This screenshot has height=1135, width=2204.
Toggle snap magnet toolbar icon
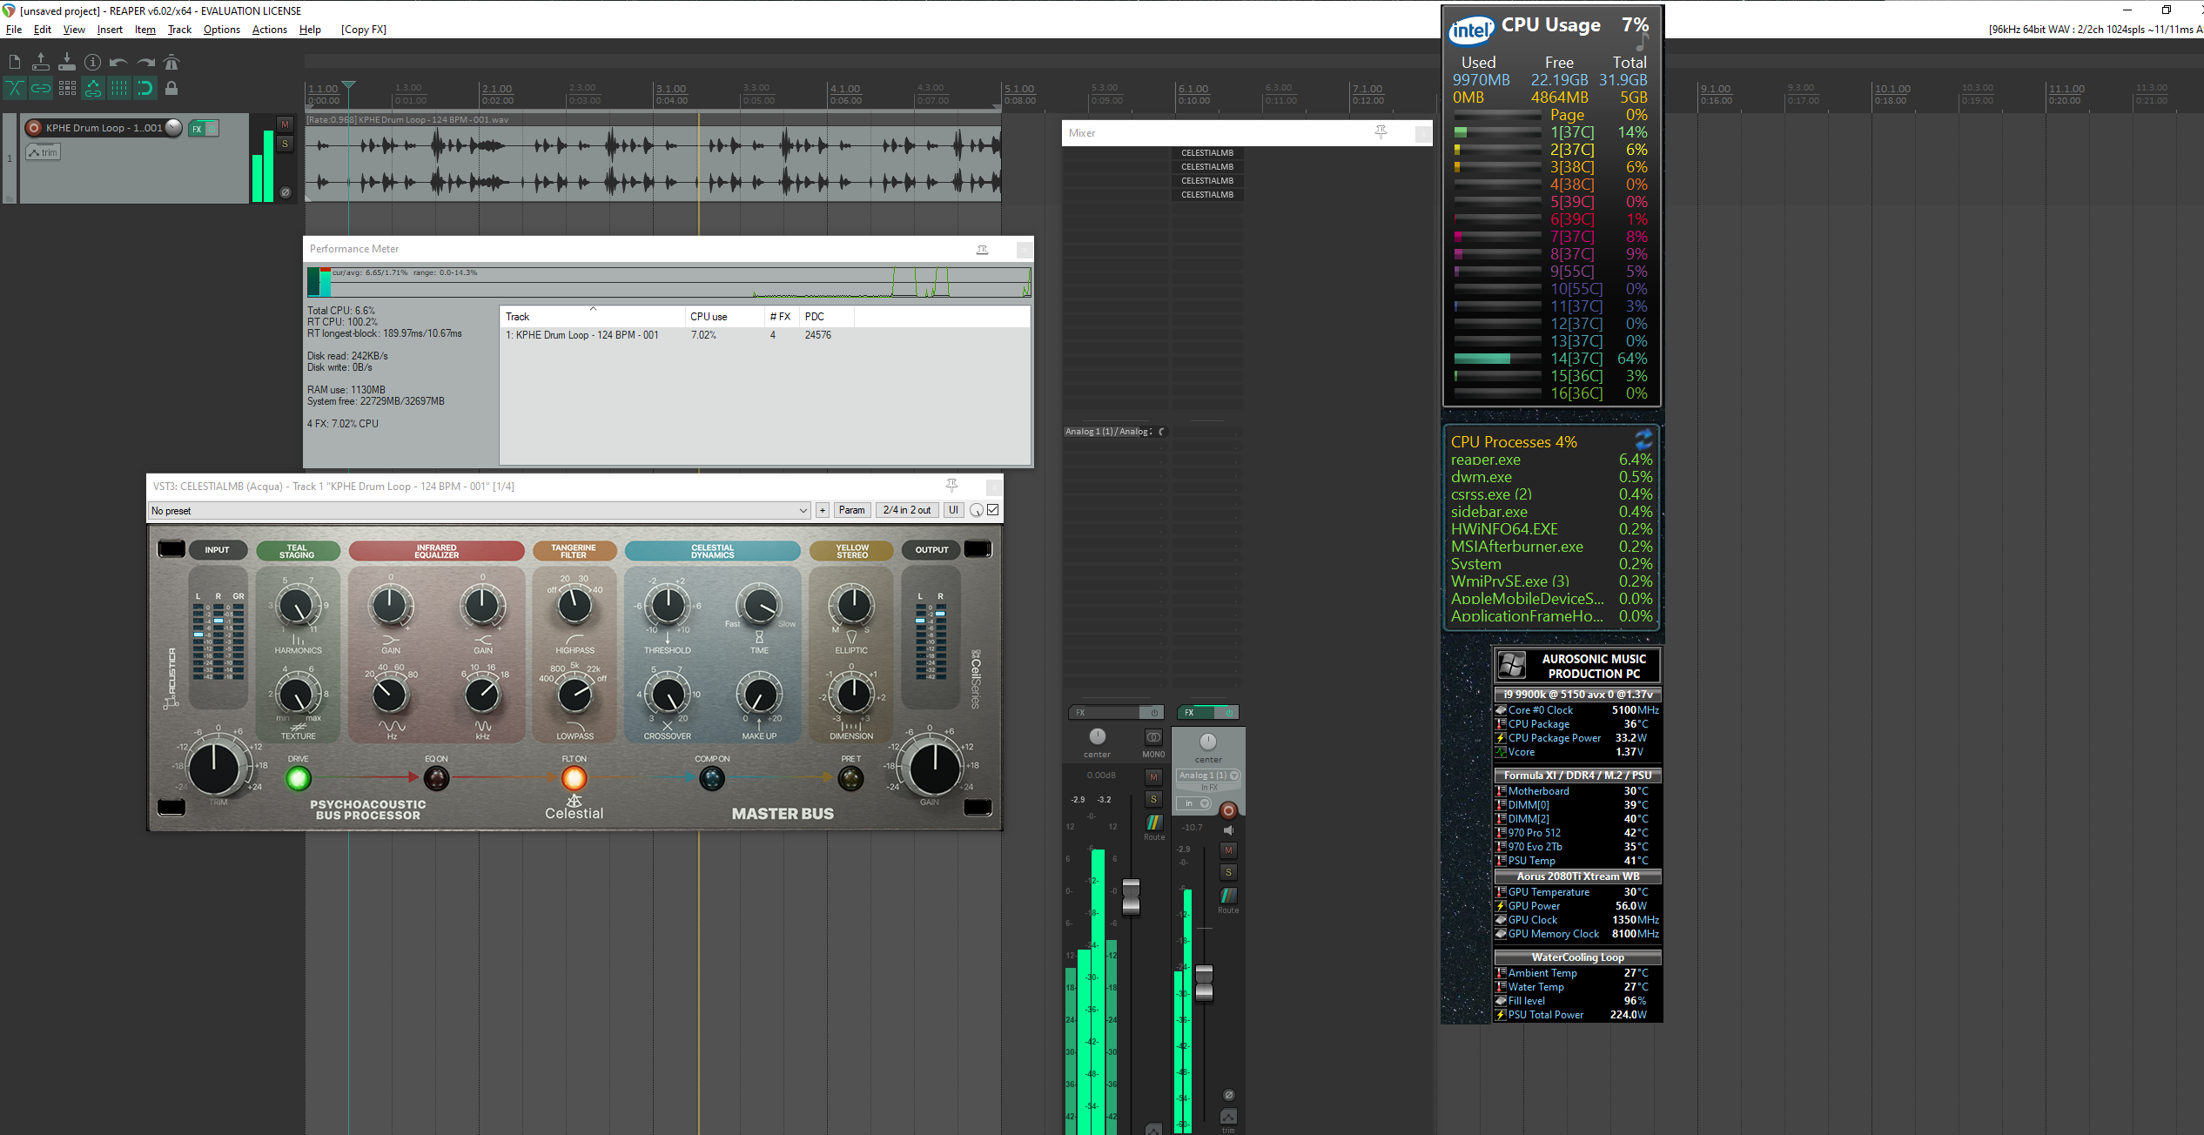[x=145, y=88]
